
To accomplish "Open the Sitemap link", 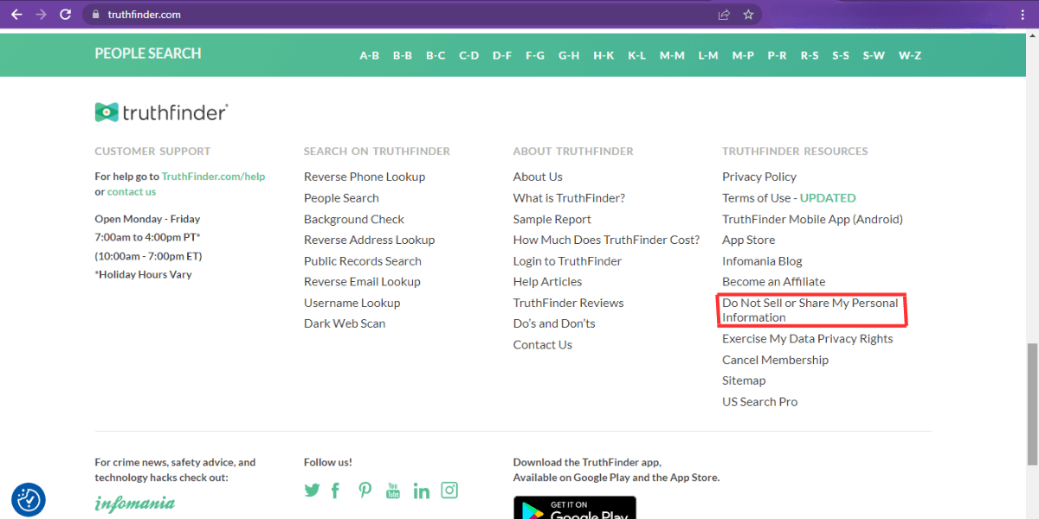I will [x=744, y=381].
